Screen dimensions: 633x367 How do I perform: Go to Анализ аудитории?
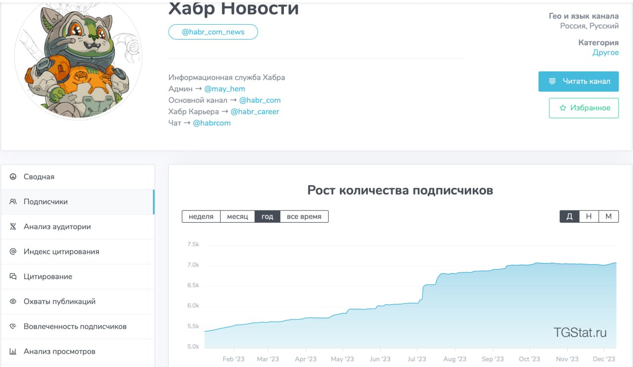pos(78,227)
